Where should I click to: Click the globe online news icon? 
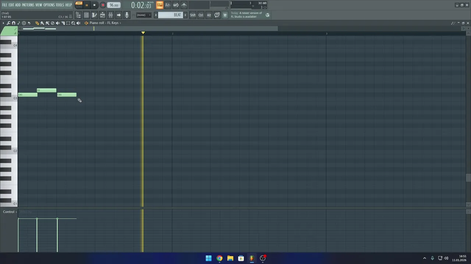tap(268, 15)
